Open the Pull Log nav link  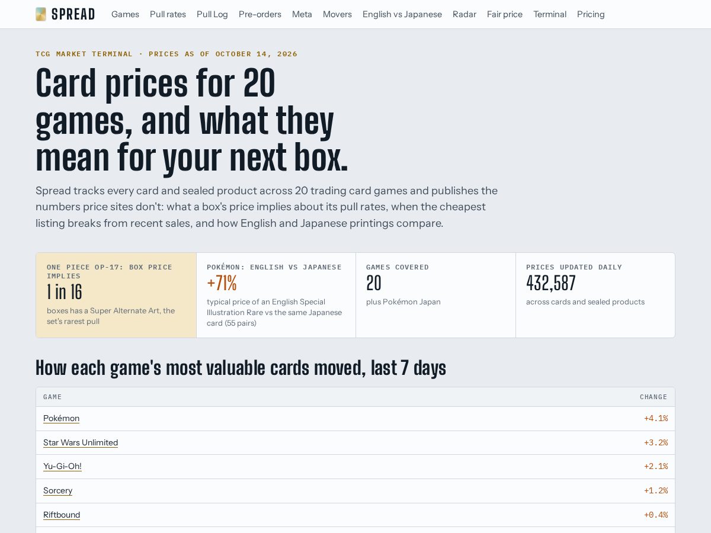[212, 14]
